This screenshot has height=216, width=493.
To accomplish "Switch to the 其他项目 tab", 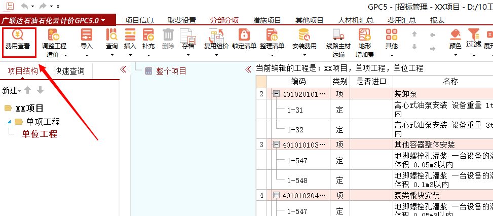I will pyautogui.click(x=309, y=21).
